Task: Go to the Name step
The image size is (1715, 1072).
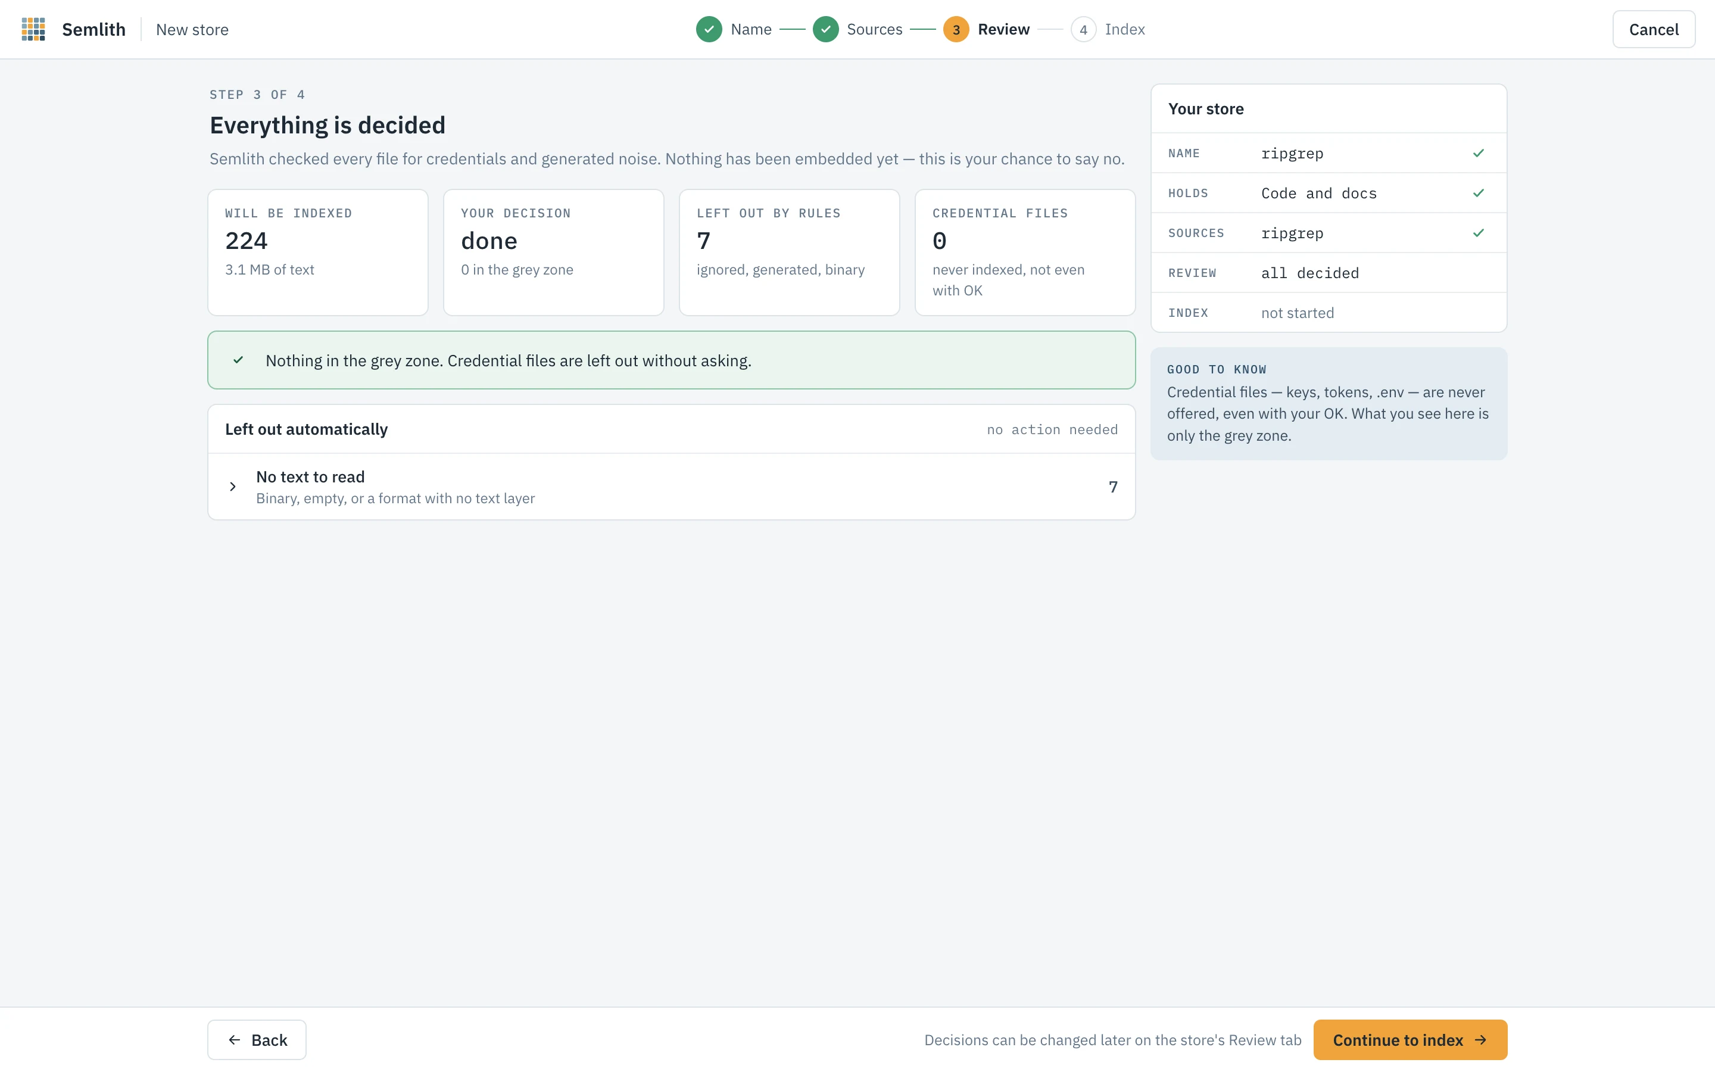Action: (x=751, y=29)
